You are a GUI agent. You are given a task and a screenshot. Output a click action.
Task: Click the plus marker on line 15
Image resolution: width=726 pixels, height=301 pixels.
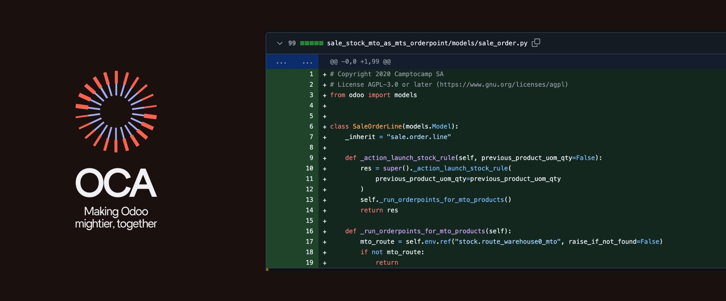point(325,221)
